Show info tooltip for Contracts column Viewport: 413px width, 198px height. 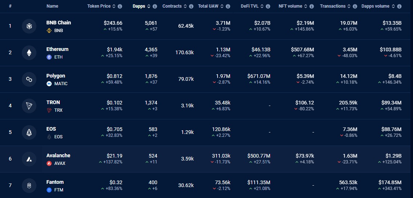pyautogui.click(x=191, y=6)
